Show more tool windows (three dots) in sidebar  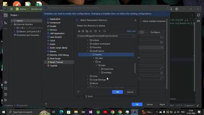tap(6, 29)
